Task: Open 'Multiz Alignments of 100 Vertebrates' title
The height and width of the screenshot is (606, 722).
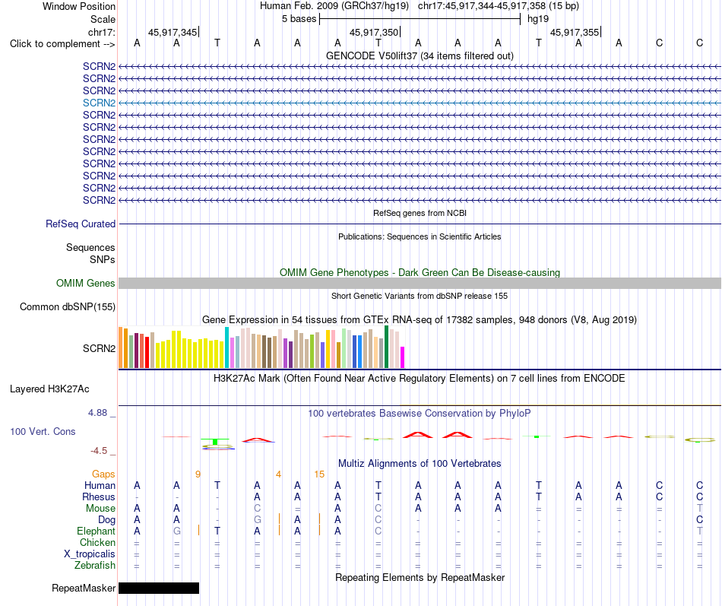Action: [420, 464]
